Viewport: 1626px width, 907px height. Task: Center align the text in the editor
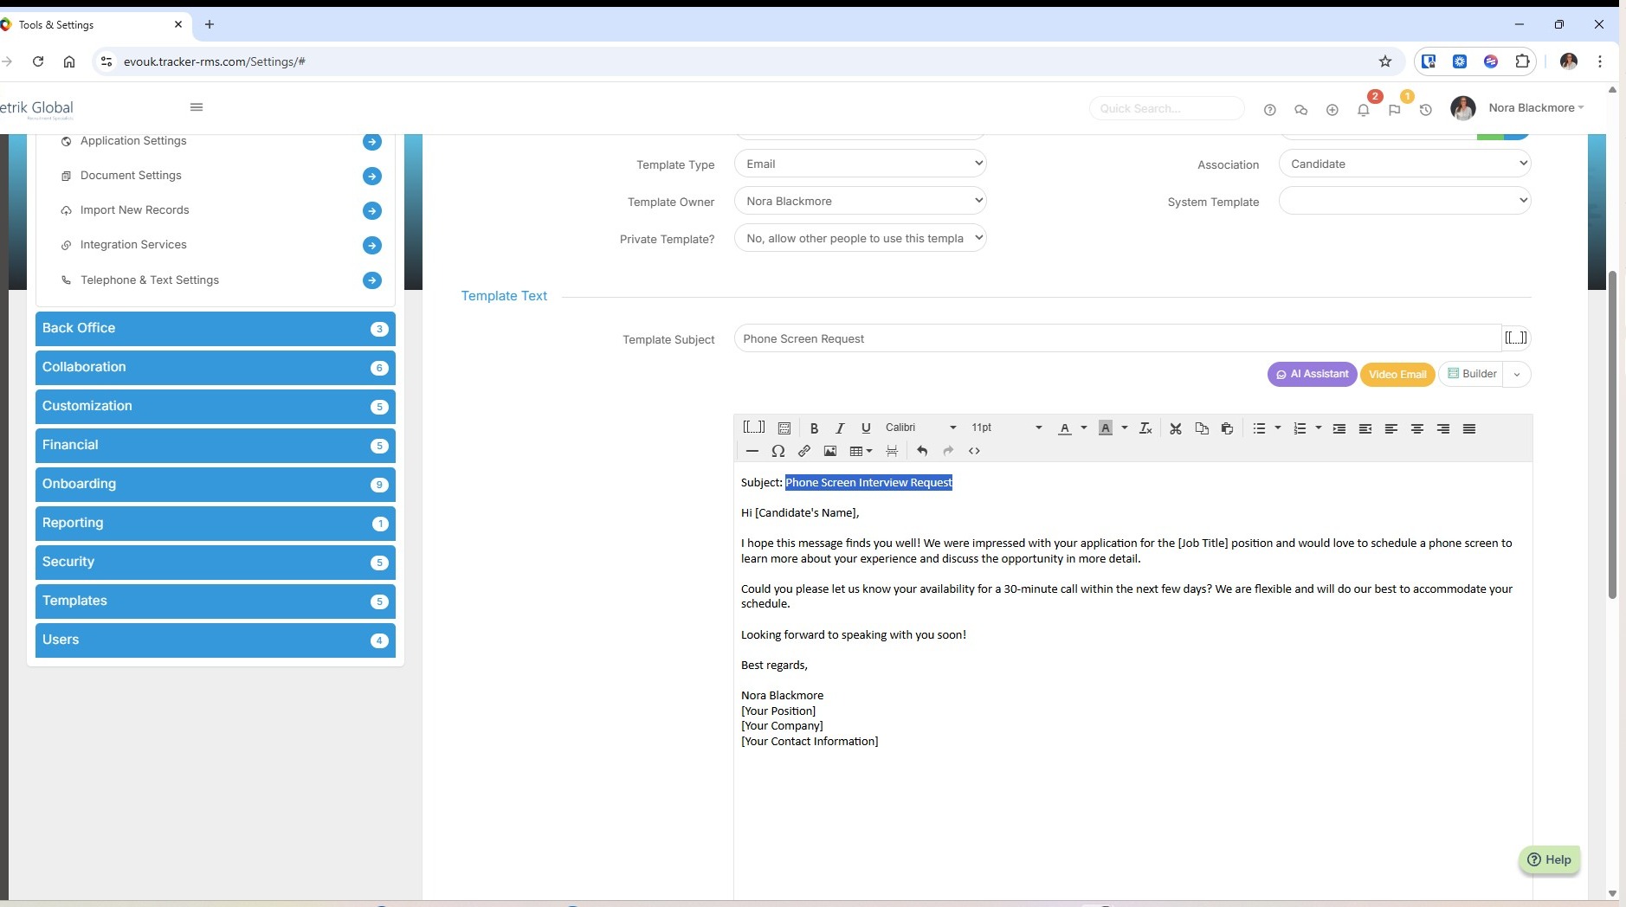[x=1417, y=428]
